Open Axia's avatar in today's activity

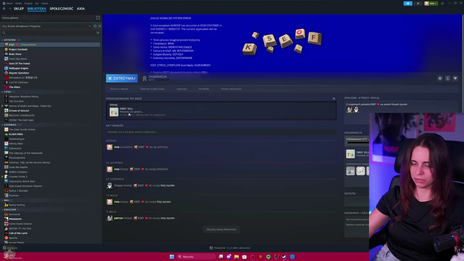point(109,147)
